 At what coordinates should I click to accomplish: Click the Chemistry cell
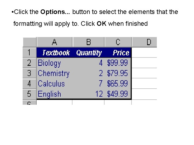point(54,73)
